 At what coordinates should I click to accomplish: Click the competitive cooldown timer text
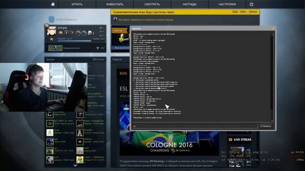pos(245,12)
